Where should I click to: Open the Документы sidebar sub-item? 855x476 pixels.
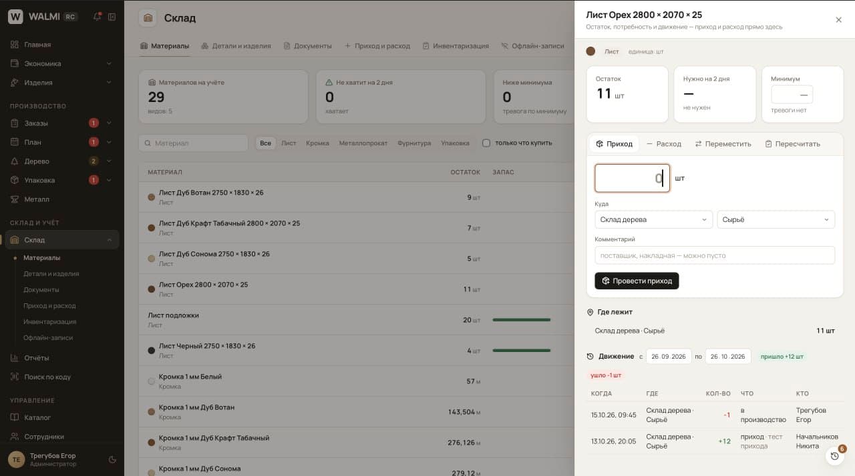(x=41, y=290)
